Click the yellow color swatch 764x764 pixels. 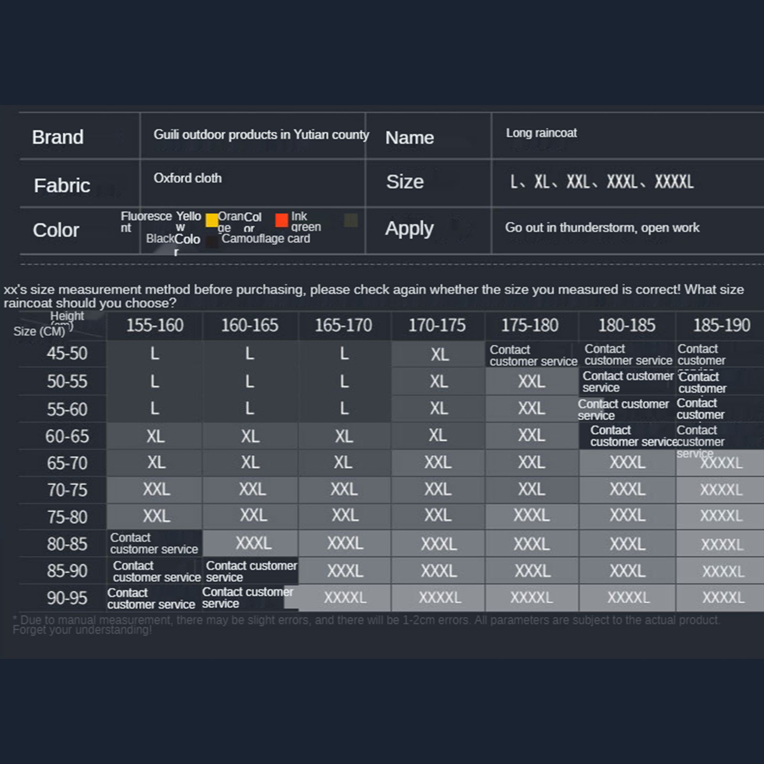[212, 220]
